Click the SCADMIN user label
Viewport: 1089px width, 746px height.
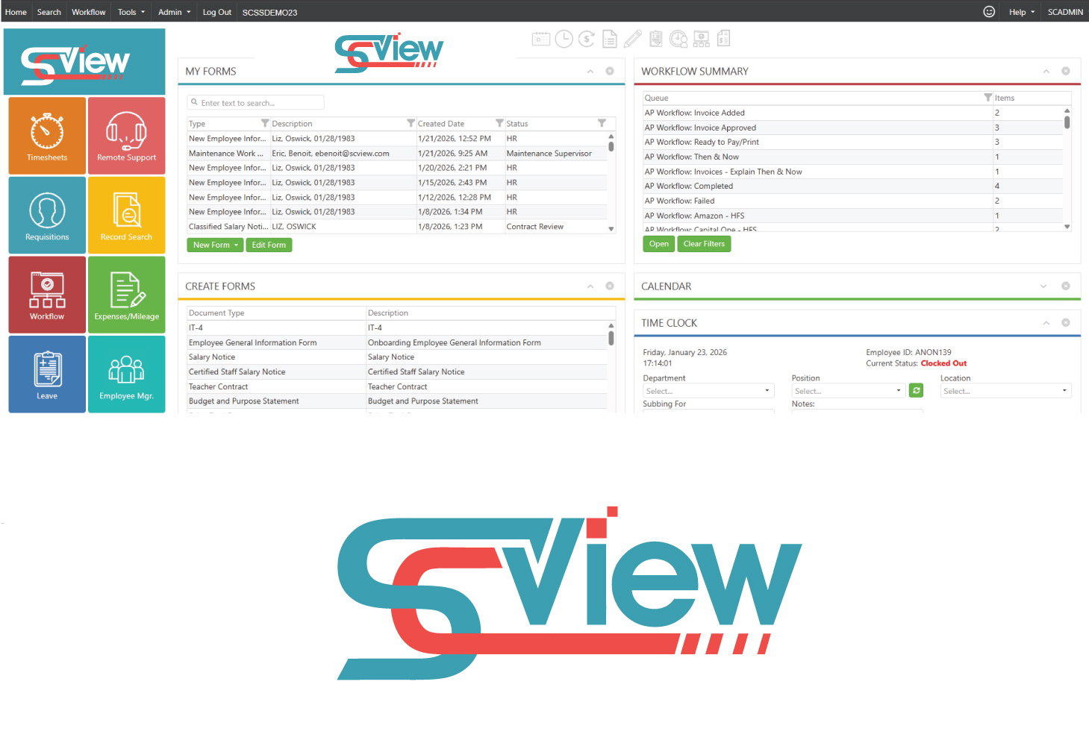click(1065, 12)
